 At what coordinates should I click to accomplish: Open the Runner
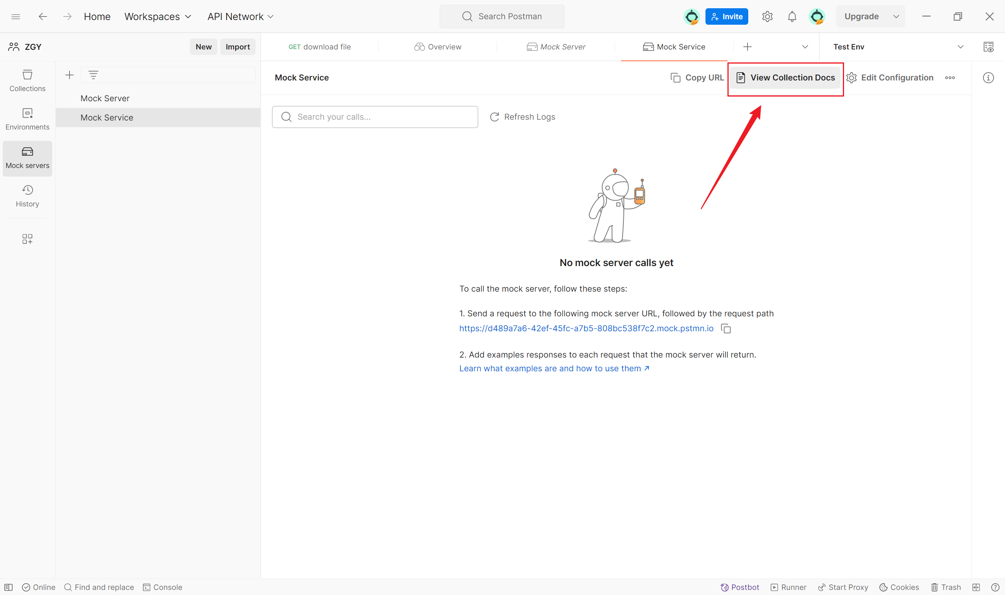(x=788, y=587)
